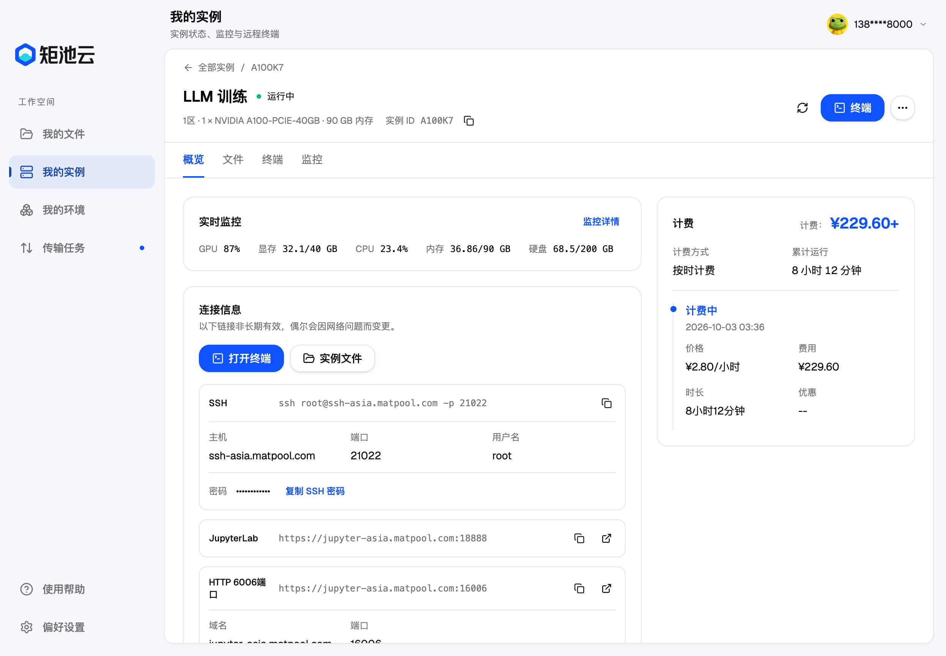Open the HTTP 6006 link externally
Screen dimensions: 946x656
pos(607,588)
